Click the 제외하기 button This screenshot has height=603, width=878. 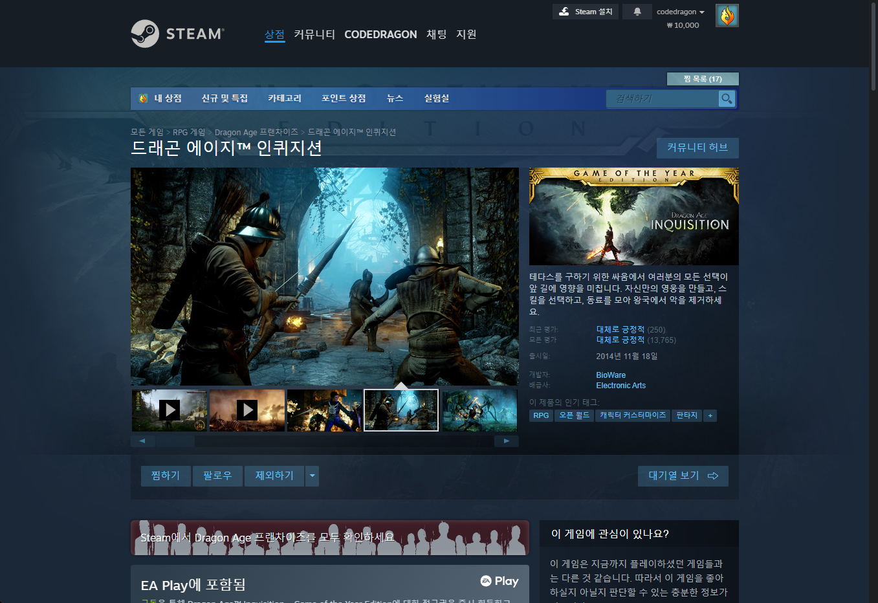(x=274, y=476)
